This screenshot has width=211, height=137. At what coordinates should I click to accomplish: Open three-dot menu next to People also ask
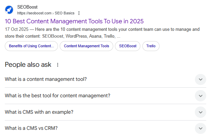tap(58, 65)
